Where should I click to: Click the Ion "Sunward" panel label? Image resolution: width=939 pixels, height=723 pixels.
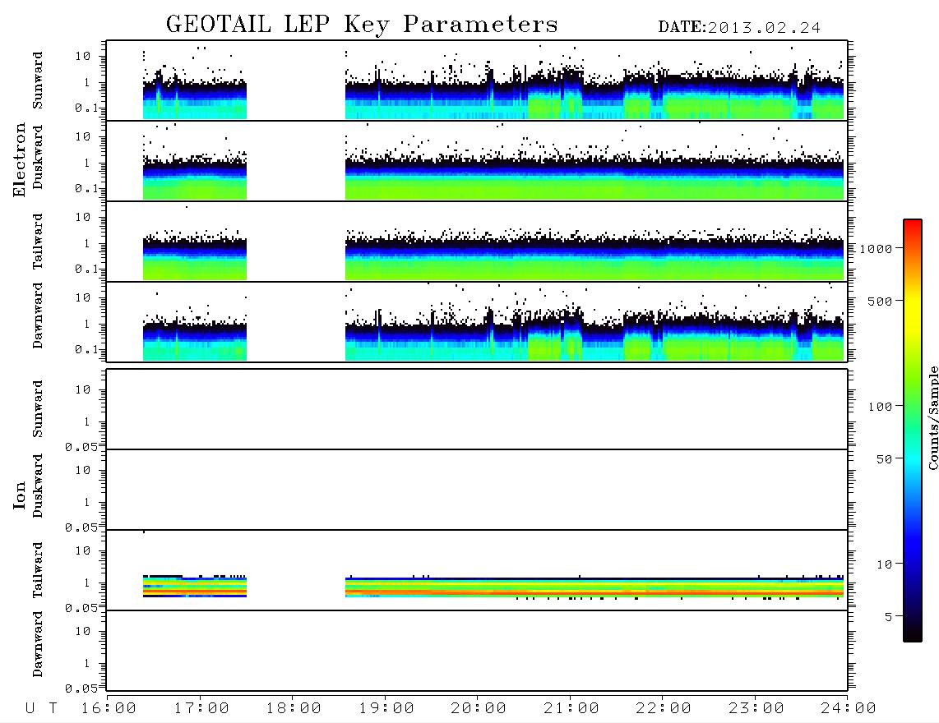(x=38, y=409)
